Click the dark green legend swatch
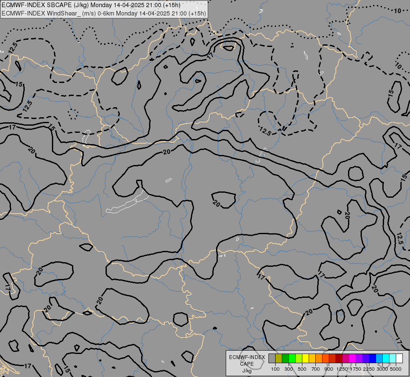The image size is (410, 377). (285, 359)
